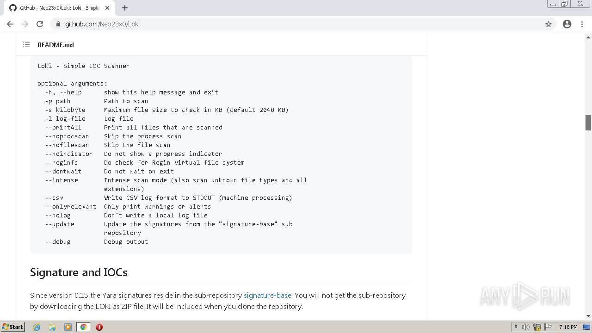Click the page vertical scrollbar thumb

pyautogui.click(x=588, y=123)
